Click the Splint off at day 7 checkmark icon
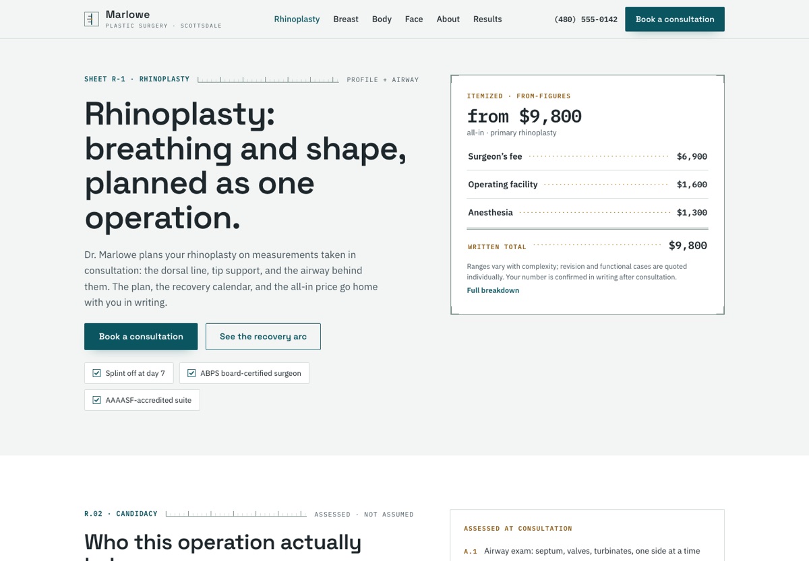 pyautogui.click(x=96, y=373)
